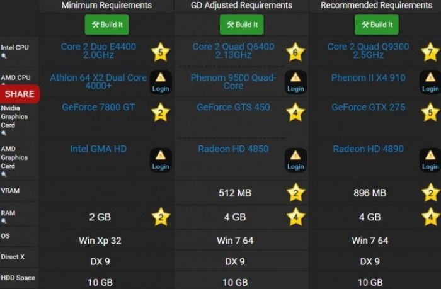Click the Win Xp 32 OS value
Image resolution: width=441 pixels, height=289 pixels.
[100, 241]
